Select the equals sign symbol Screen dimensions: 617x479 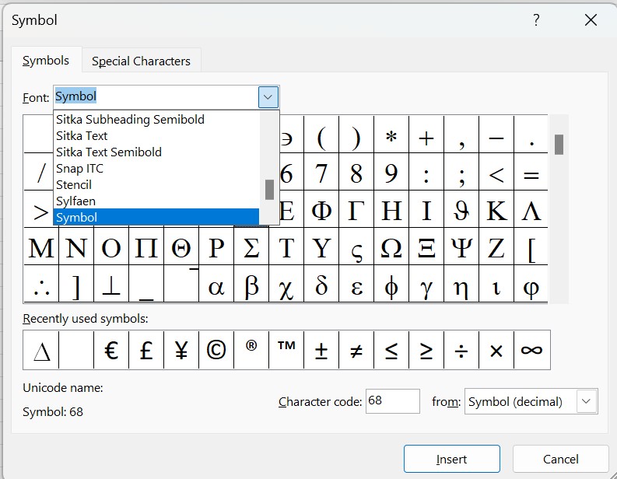pyautogui.click(x=531, y=172)
